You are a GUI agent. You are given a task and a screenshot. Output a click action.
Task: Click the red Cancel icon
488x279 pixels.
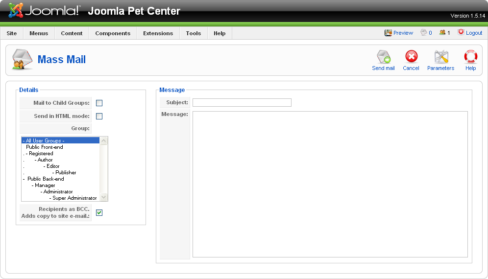click(411, 57)
